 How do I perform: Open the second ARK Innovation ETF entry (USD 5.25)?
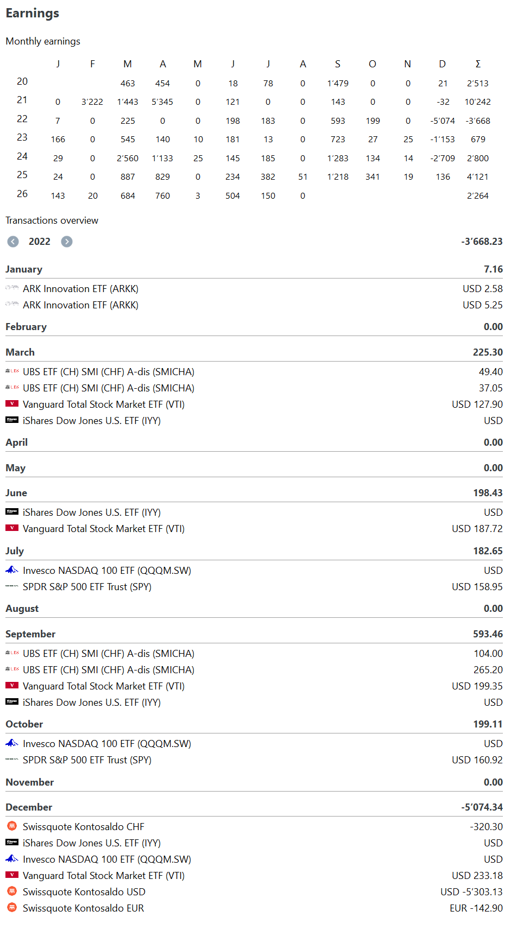click(x=254, y=305)
